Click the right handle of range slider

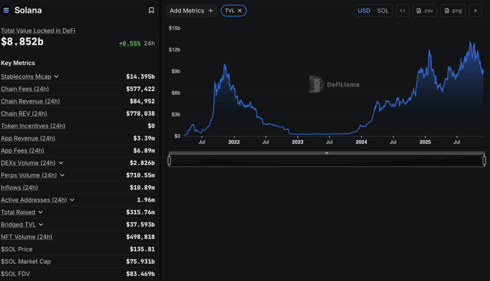point(484,161)
